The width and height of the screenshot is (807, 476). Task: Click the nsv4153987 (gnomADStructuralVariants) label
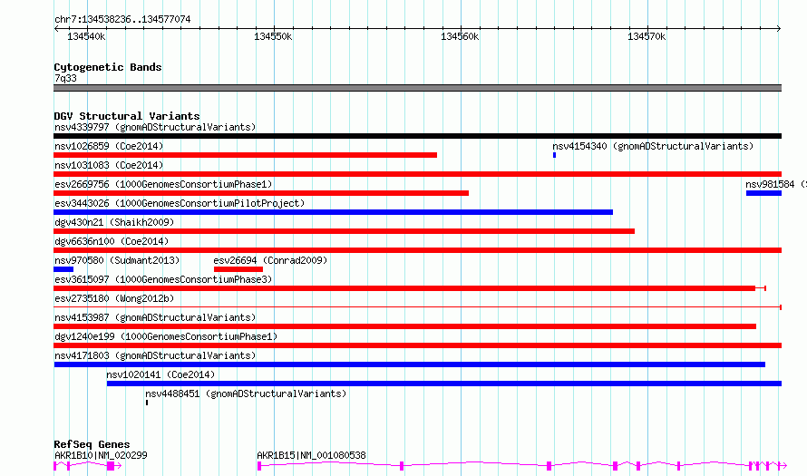click(x=155, y=317)
